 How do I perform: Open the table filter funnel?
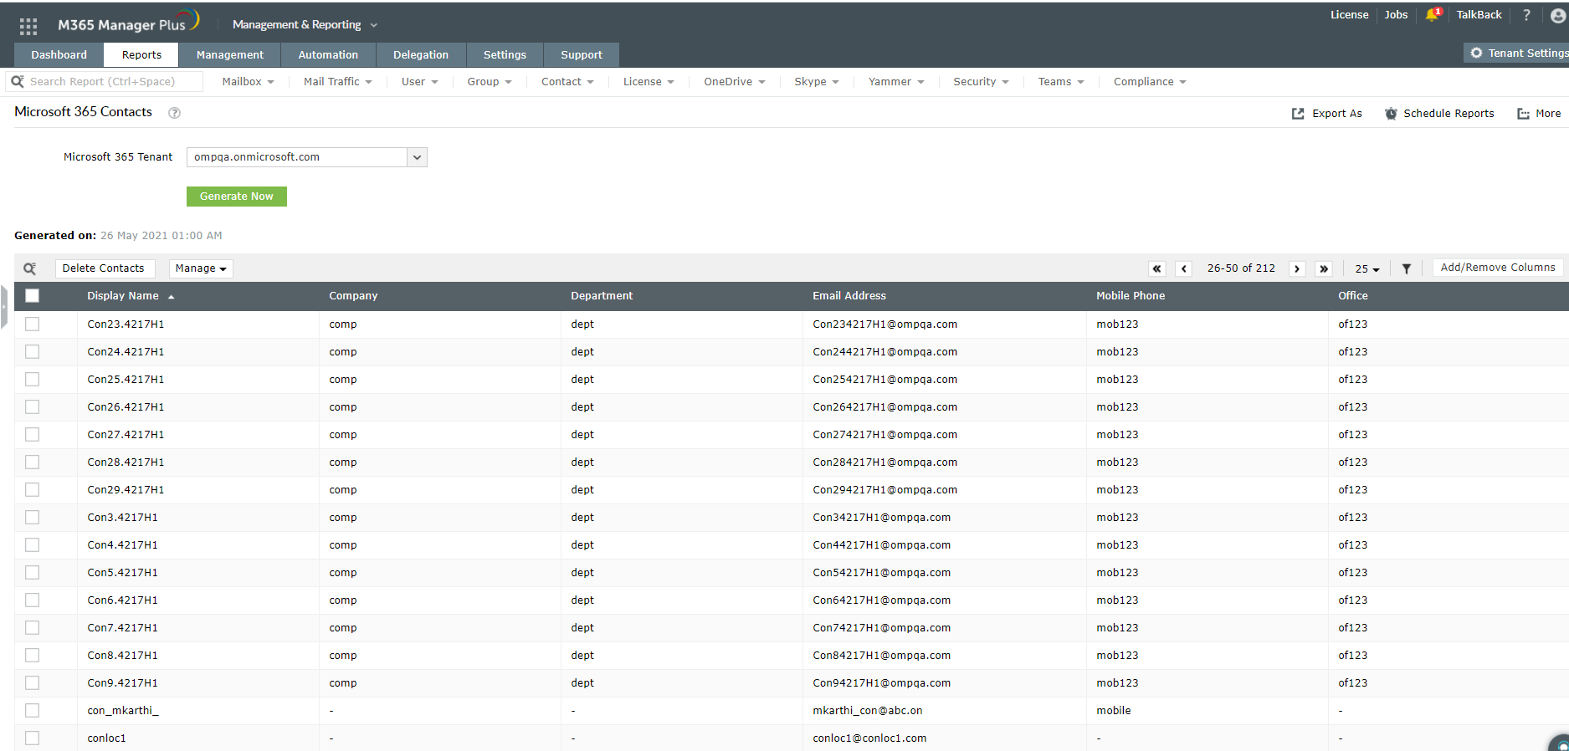(x=1407, y=268)
